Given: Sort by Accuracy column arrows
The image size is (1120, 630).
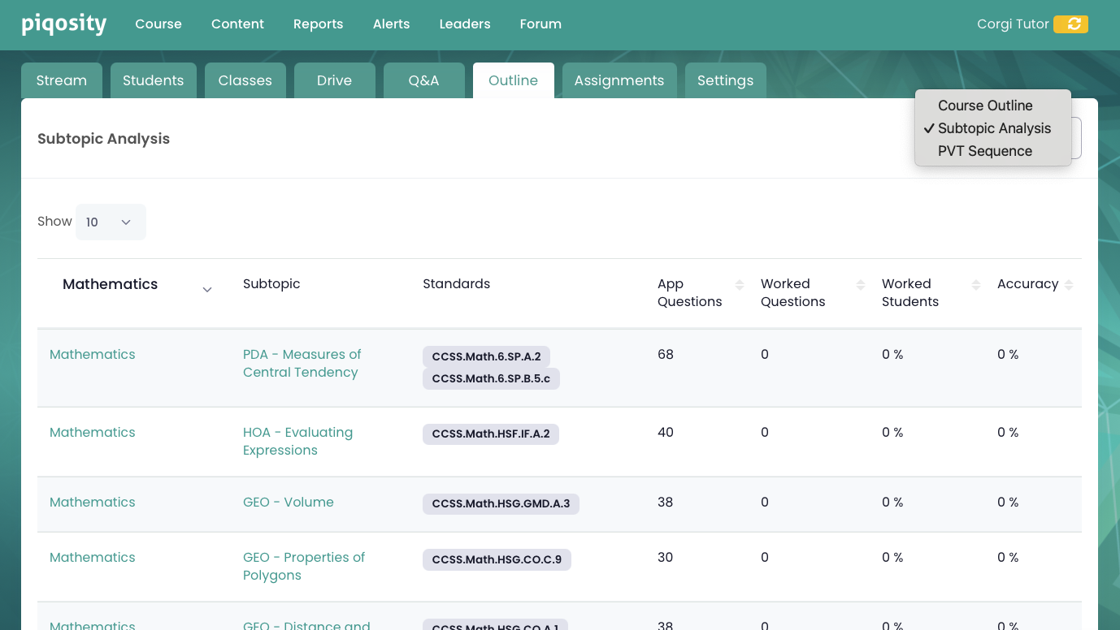Looking at the screenshot, I should pos(1068,285).
